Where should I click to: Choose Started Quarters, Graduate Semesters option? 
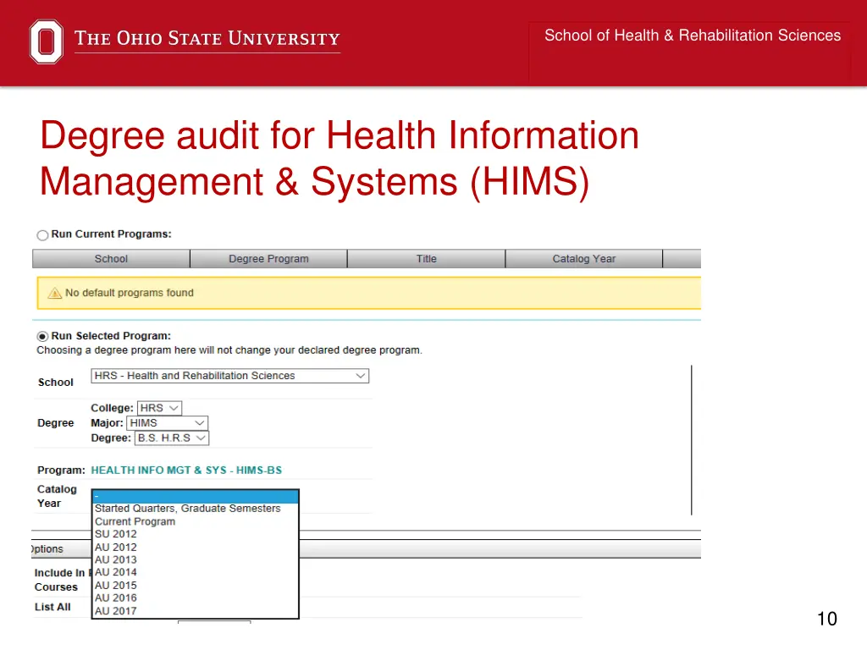(196, 509)
